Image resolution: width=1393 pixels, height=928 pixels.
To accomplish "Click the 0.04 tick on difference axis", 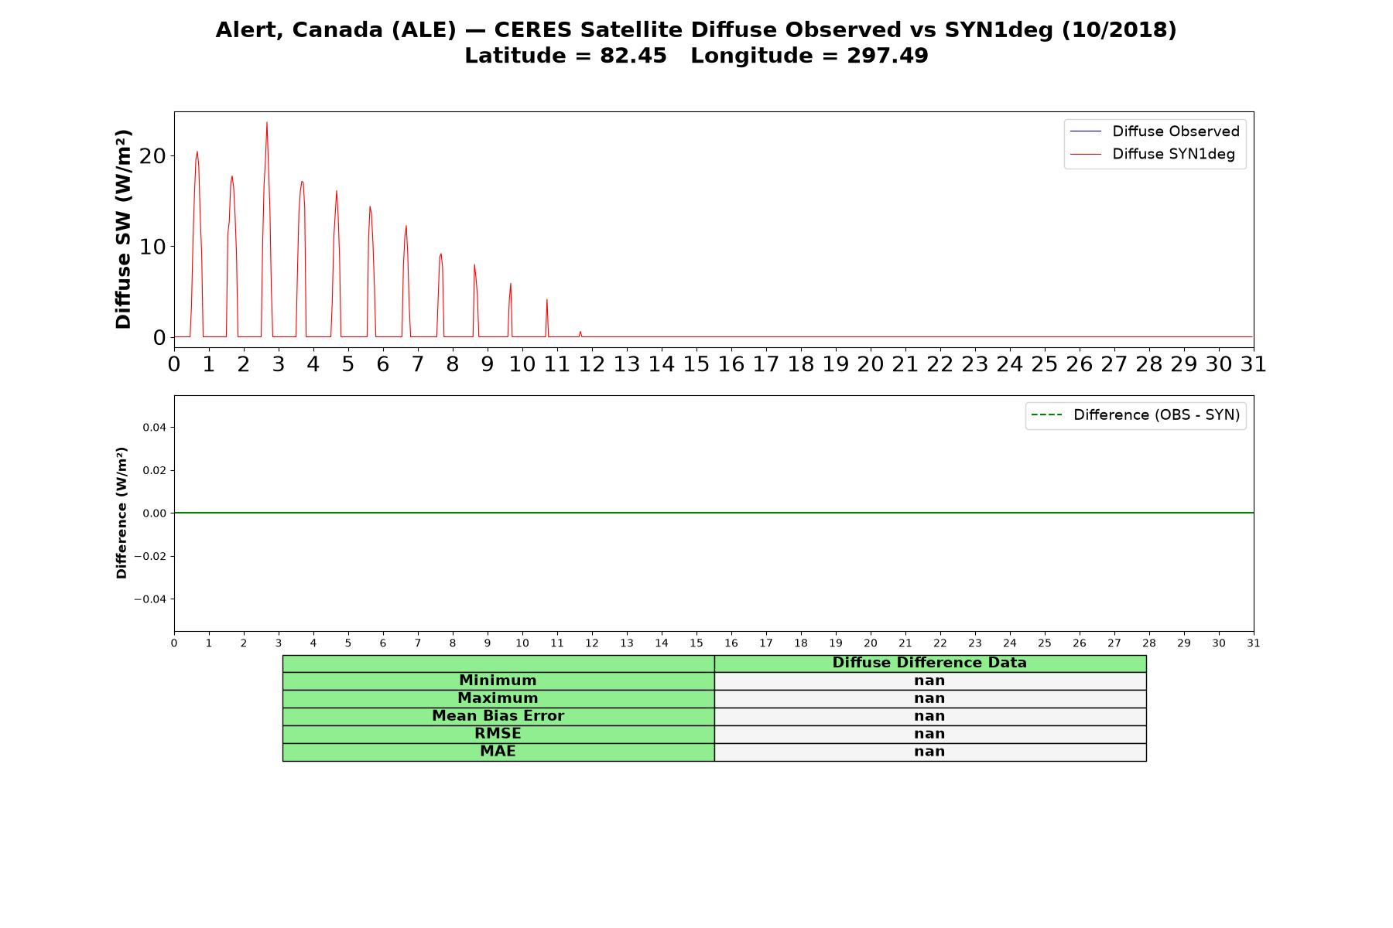I will click(x=153, y=428).
